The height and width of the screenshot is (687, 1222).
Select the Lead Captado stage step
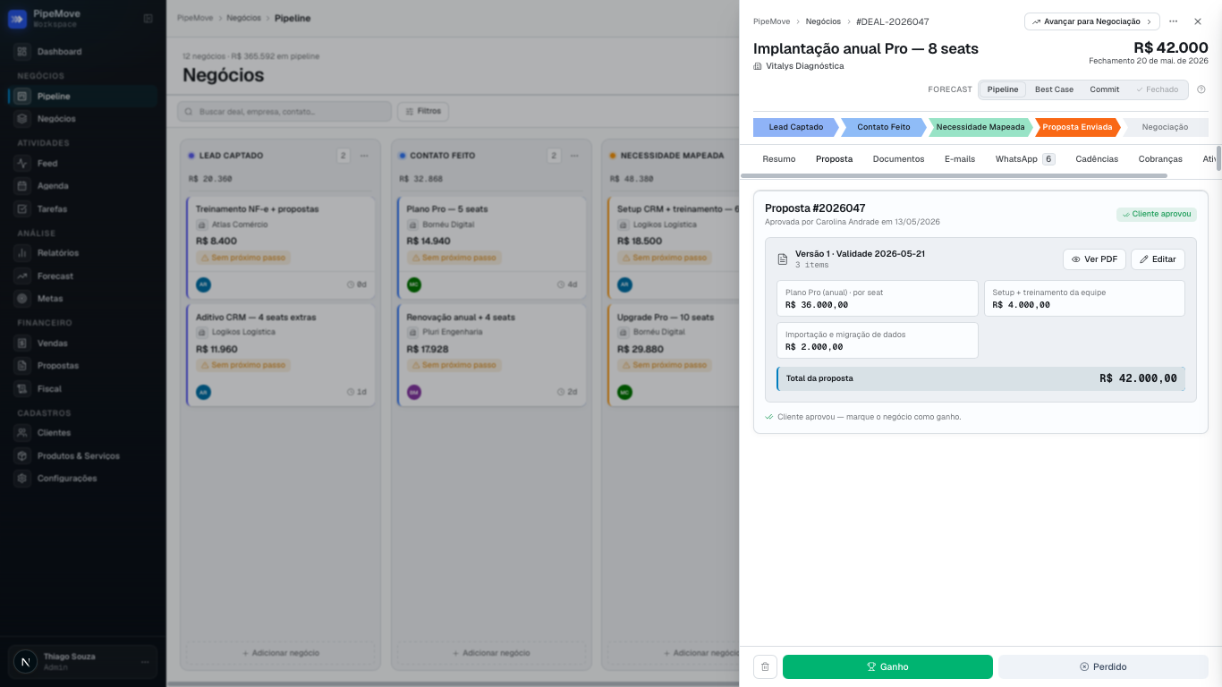(x=795, y=127)
